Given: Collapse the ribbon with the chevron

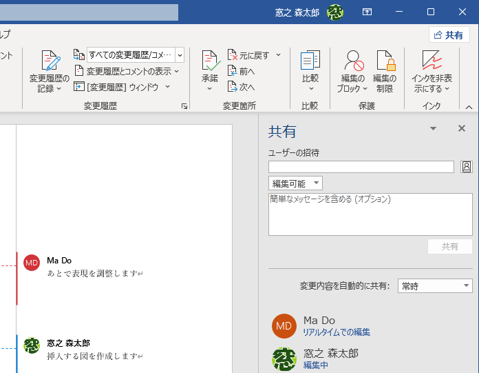Looking at the screenshot, I should click(469, 107).
